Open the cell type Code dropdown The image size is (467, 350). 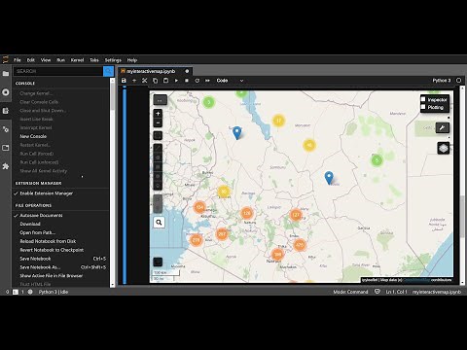click(230, 81)
